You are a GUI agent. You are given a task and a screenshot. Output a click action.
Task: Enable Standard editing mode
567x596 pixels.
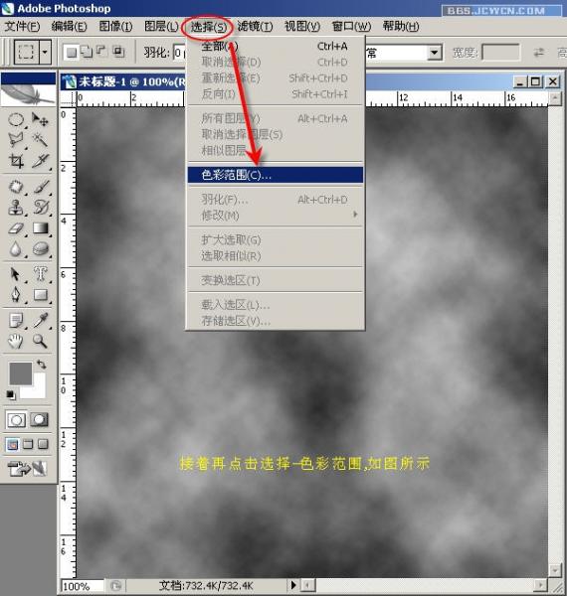16,419
